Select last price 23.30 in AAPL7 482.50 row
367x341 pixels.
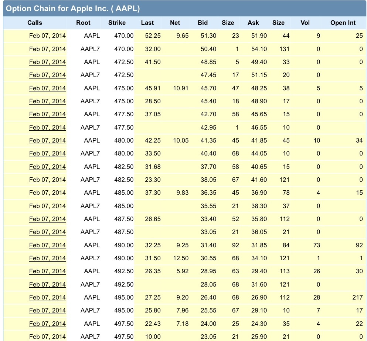pyautogui.click(x=153, y=180)
